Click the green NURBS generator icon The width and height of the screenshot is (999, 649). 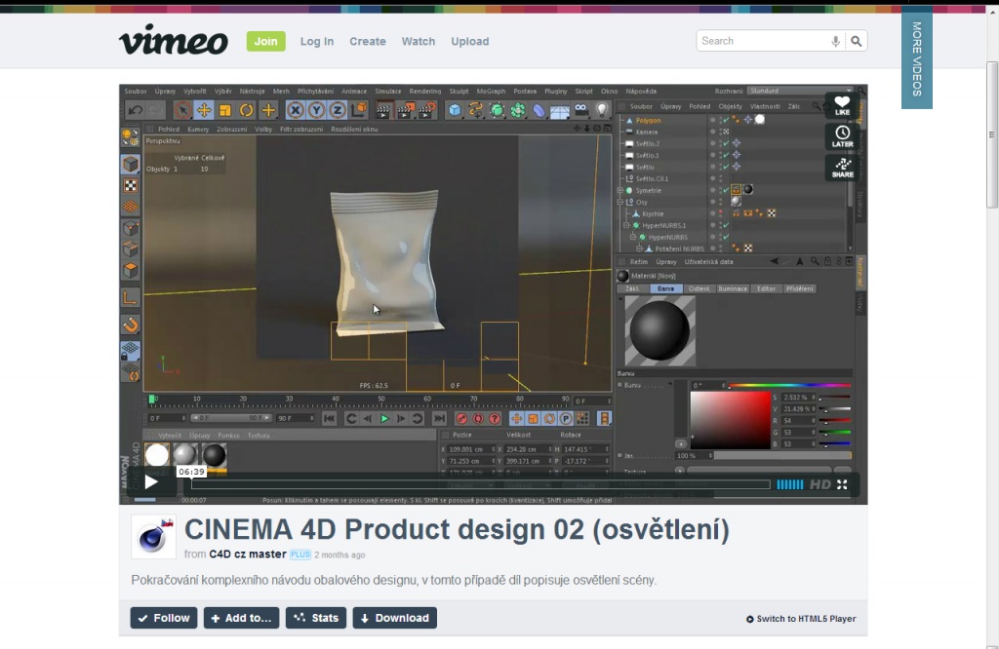[497, 110]
